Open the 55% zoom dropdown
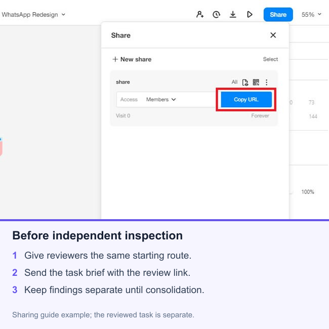This screenshot has width=329, height=329. coord(311,15)
